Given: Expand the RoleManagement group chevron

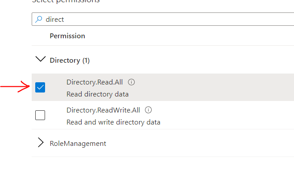Looking at the screenshot, I should coord(41,142).
